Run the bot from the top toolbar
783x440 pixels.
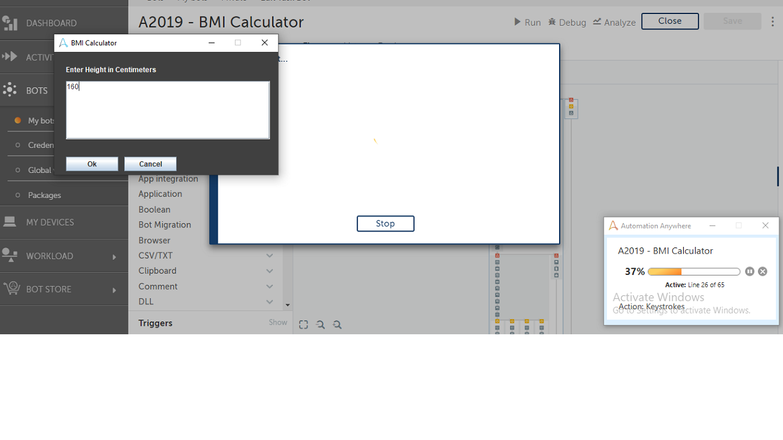527,22
